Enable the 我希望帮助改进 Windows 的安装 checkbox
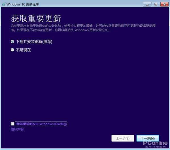 (x=12, y=124)
